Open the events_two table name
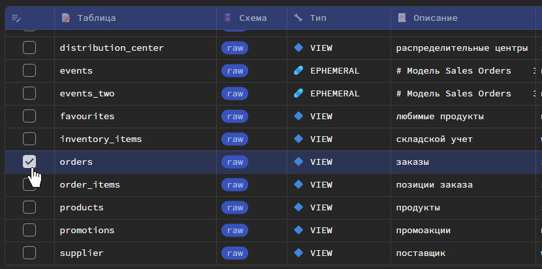 (87, 93)
